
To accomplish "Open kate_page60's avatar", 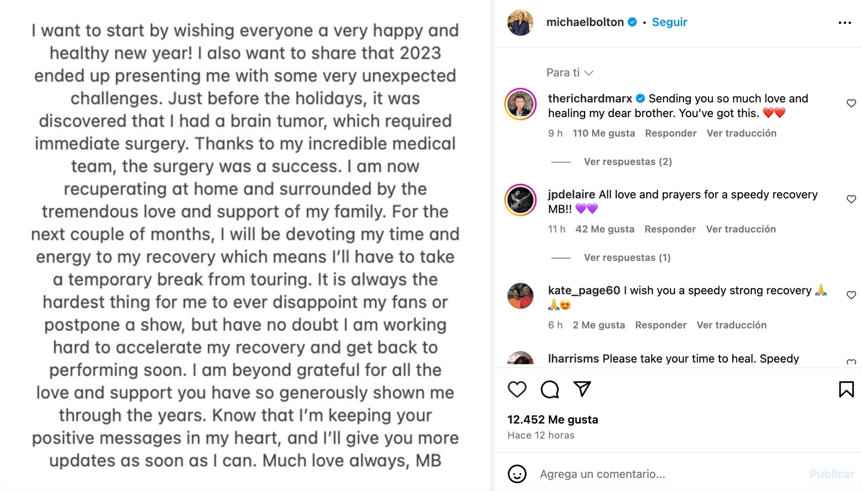I will click(x=520, y=296).
